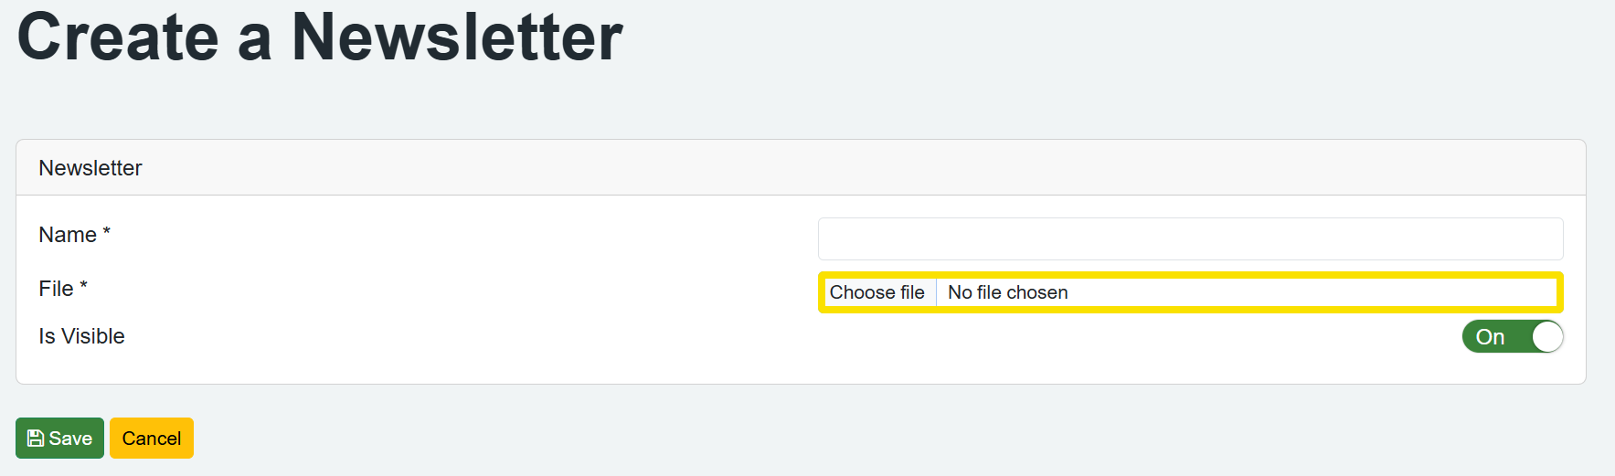Toggle the Is Visible switch off

click(1512, 336)
